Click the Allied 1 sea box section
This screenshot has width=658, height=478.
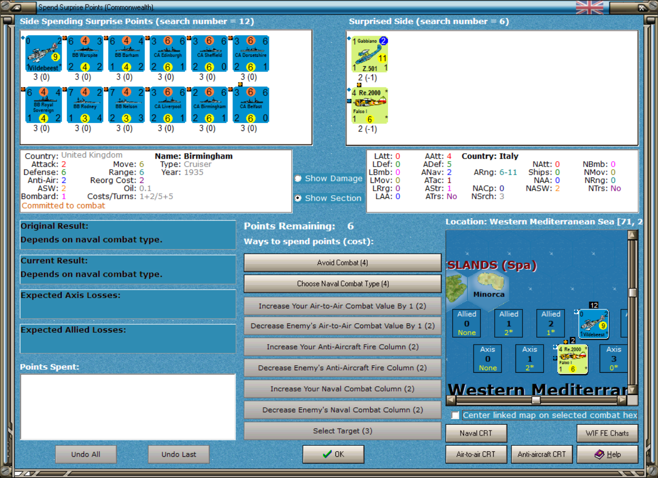[509, 323]
